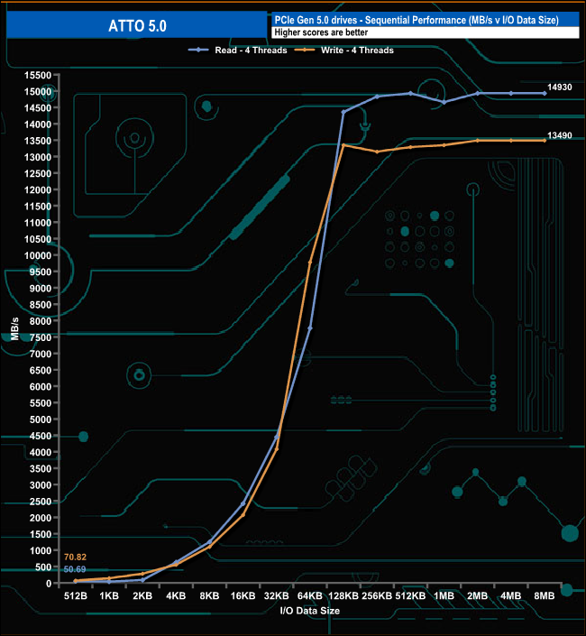The image size is (586, 636).
Task: Click the 'I/O Data Size' axis title
Action: [x=310, y=611]
